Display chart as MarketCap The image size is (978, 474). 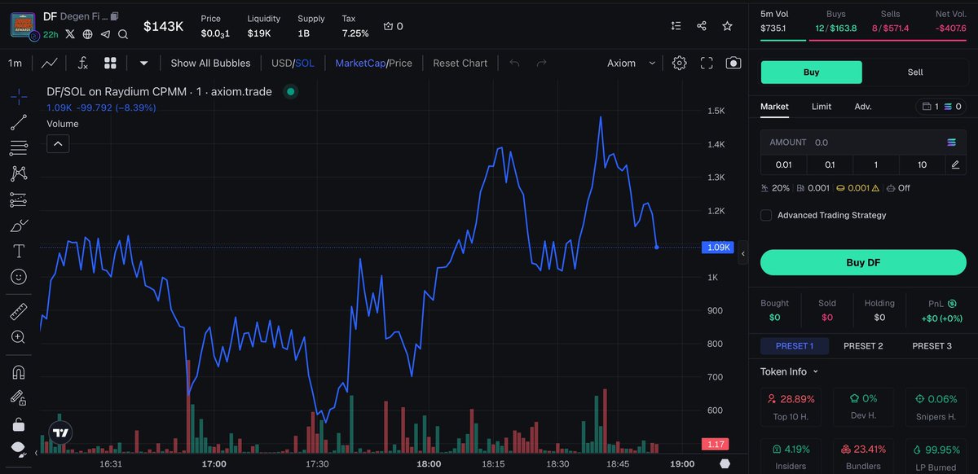(x=360, y=63)
